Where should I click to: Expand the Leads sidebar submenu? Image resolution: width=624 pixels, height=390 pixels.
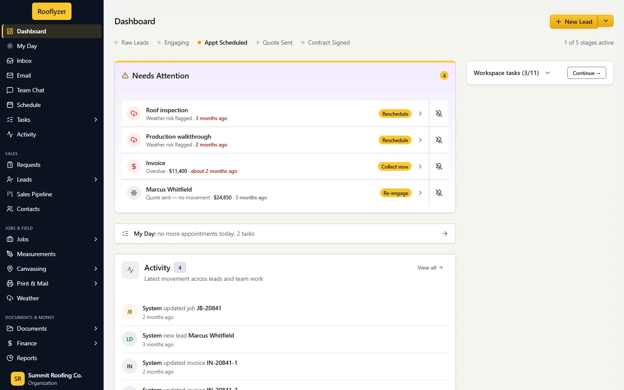point(96,179)
